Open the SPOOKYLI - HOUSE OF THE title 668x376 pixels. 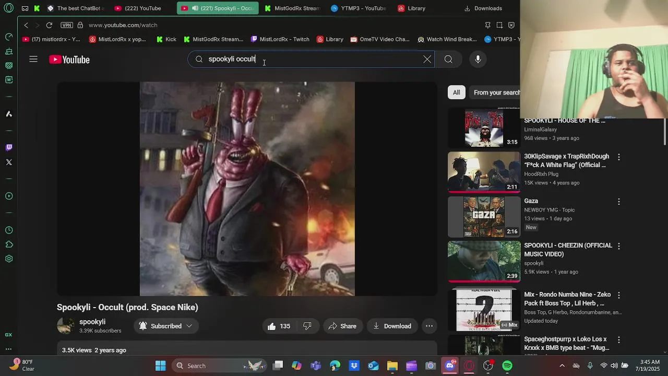[x=565, y=121]
